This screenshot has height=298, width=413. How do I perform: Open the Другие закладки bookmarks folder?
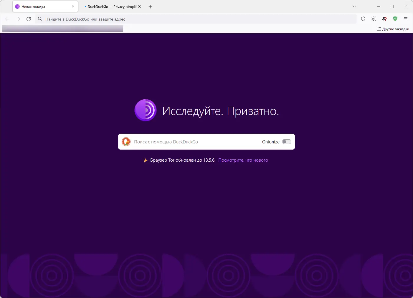click(x=393, y=29)
